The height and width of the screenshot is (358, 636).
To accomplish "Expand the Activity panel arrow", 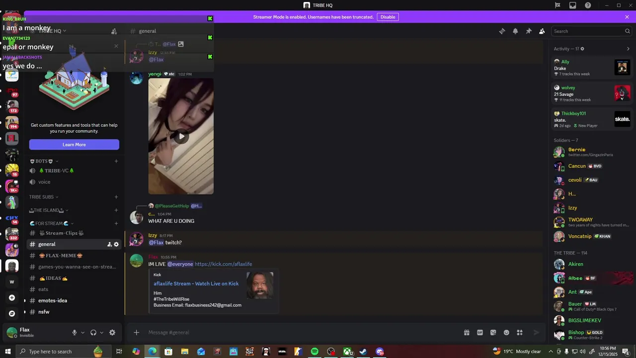I will click(x=628, y=49).
